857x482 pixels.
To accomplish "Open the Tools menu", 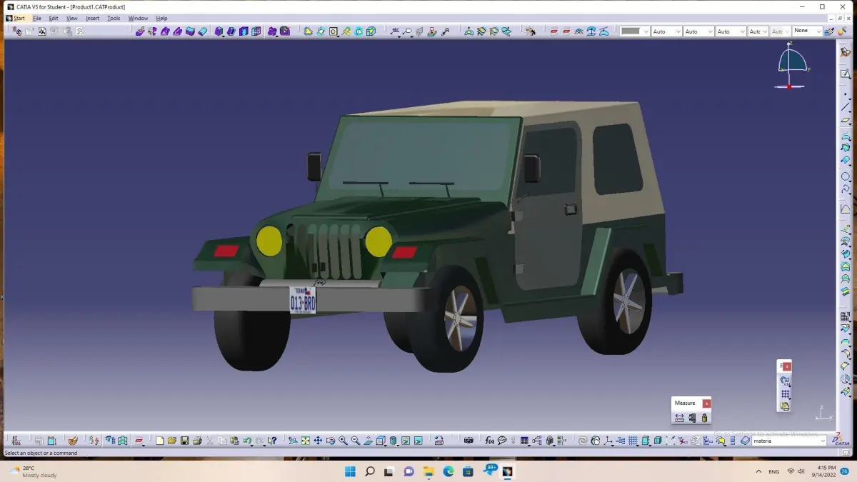I will [114, 18].
